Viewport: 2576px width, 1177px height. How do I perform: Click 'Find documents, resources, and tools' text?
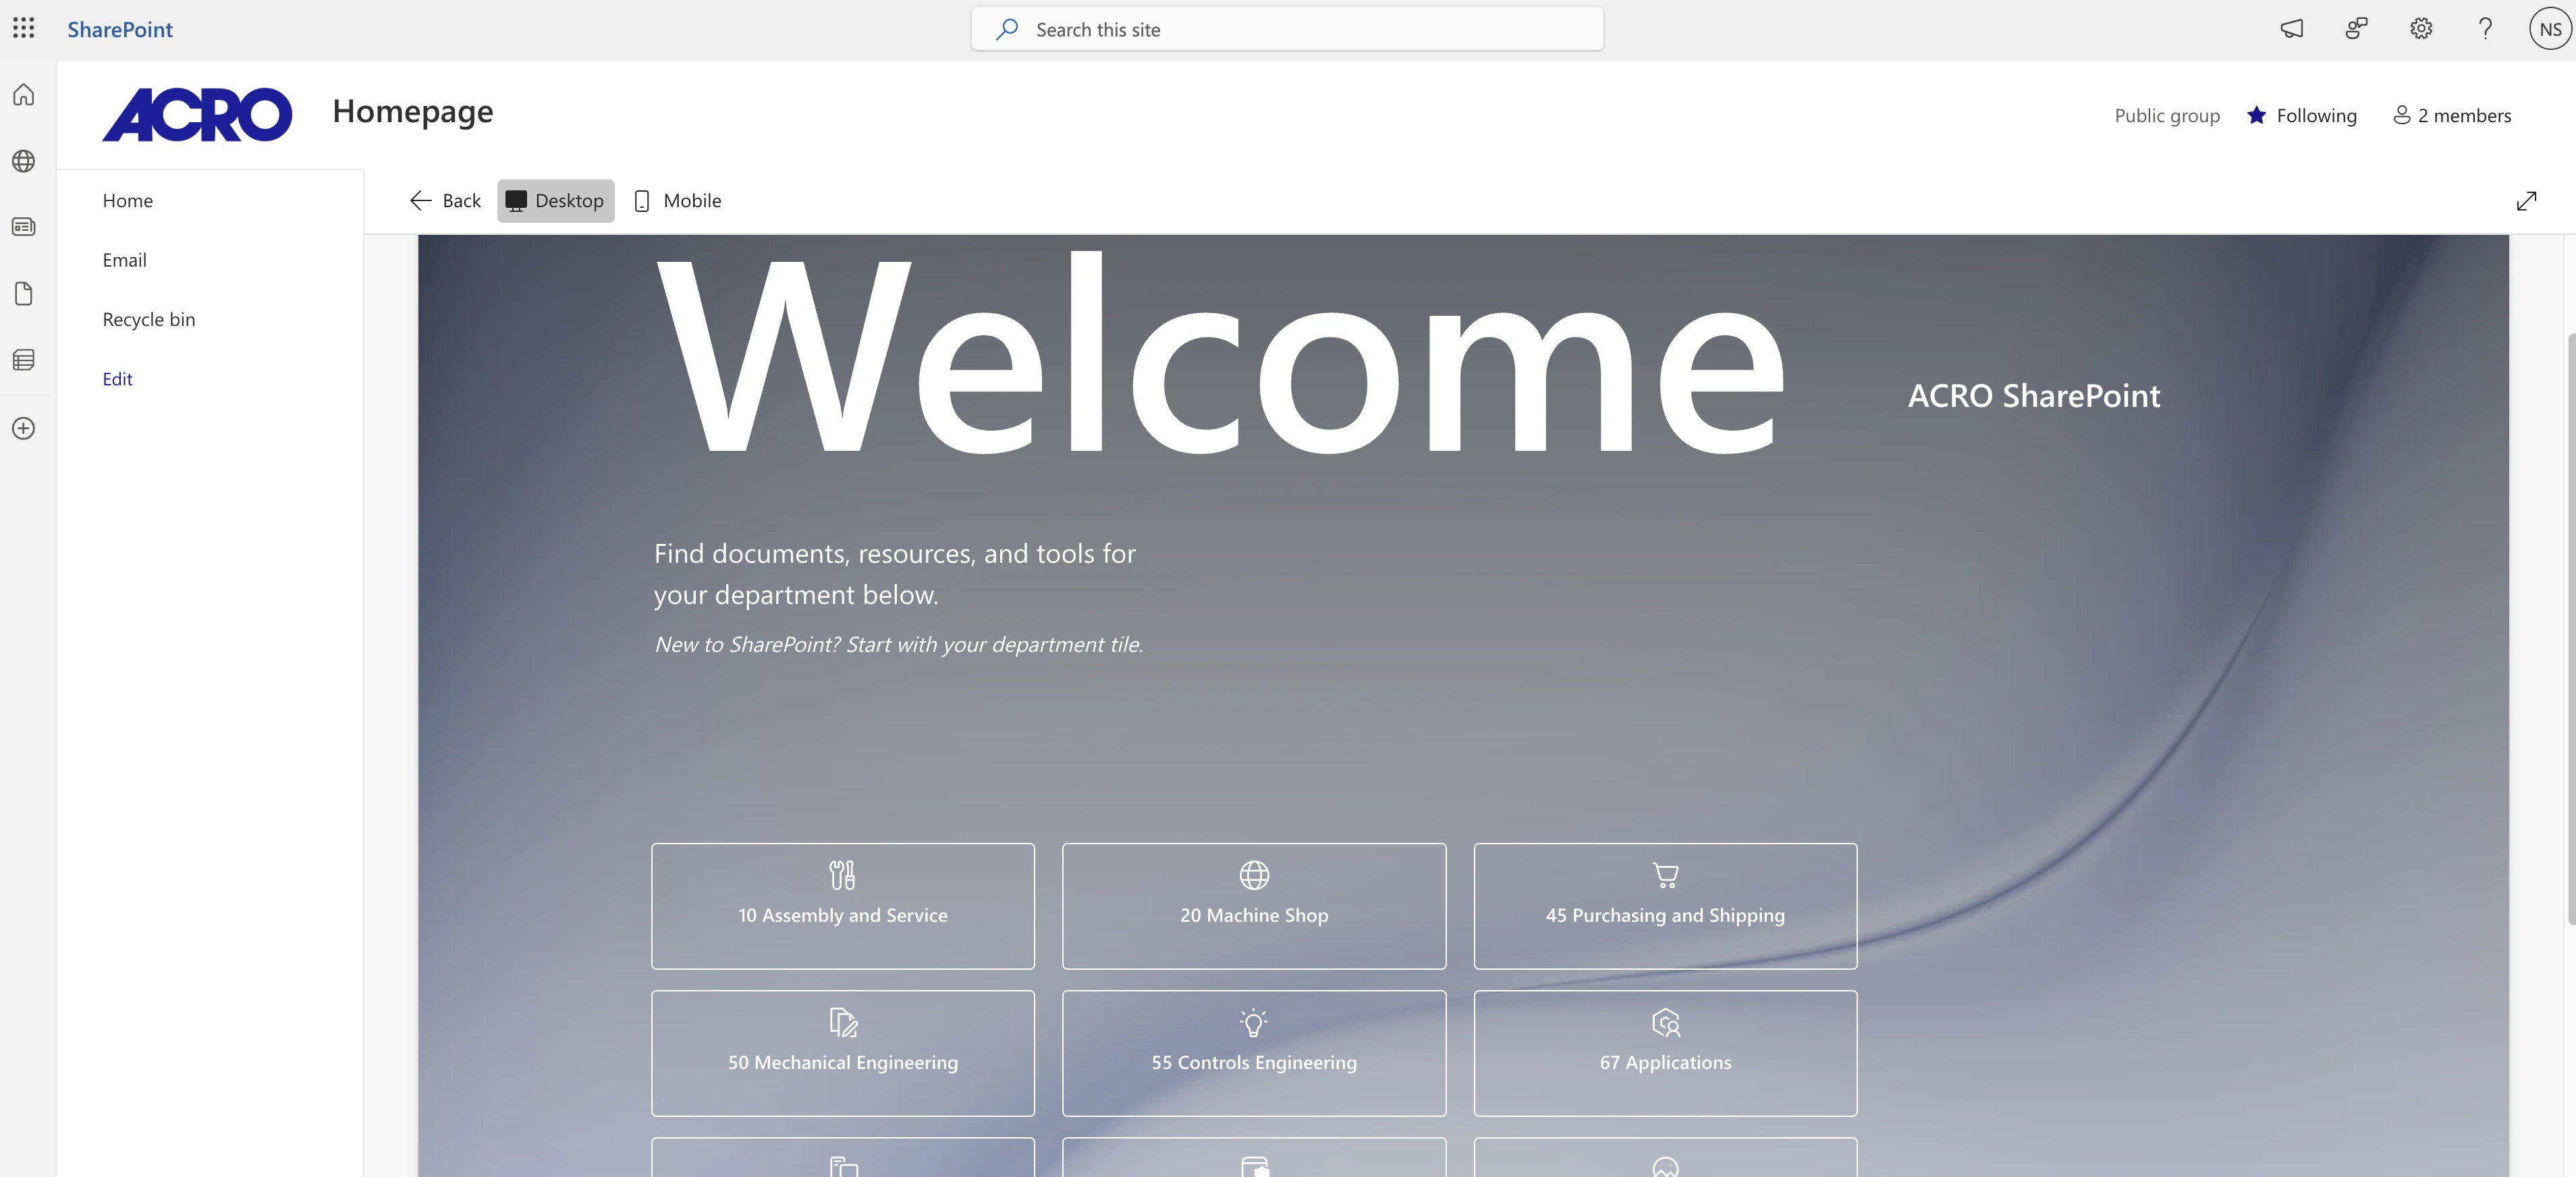pyautogui.click(x=895, y=574)
